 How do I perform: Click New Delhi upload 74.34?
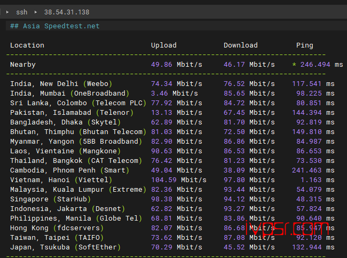(x=162, y=84)
